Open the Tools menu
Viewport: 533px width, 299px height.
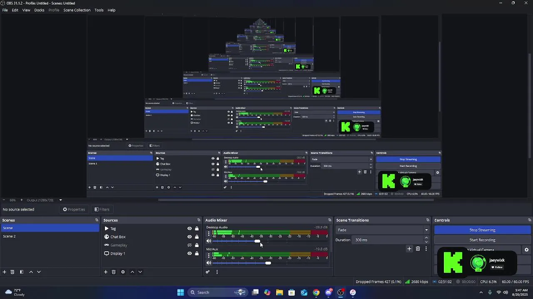pyautogui.click(x=99, y=10)
